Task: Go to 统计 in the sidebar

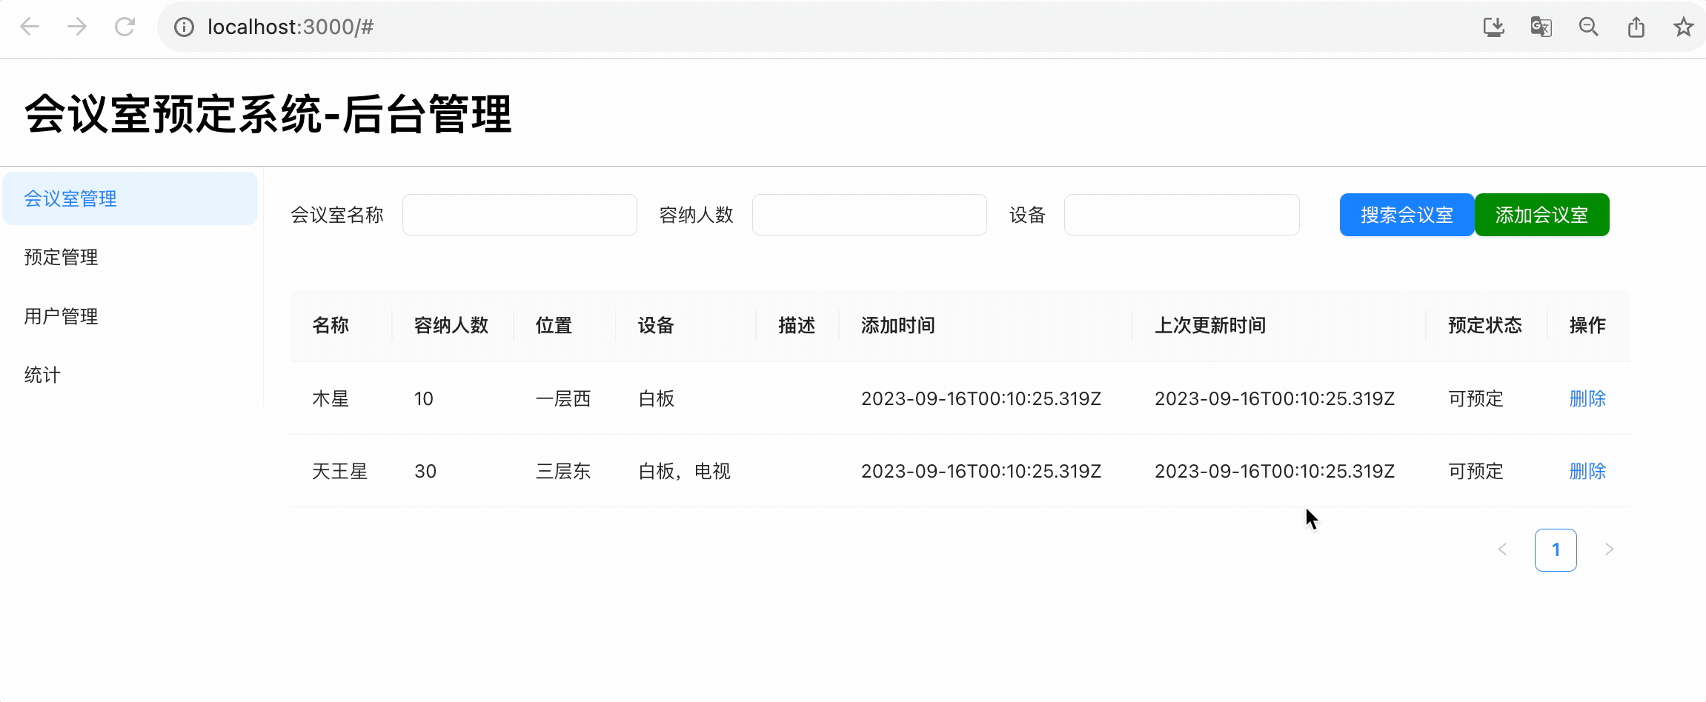Action: coord(42,375)
